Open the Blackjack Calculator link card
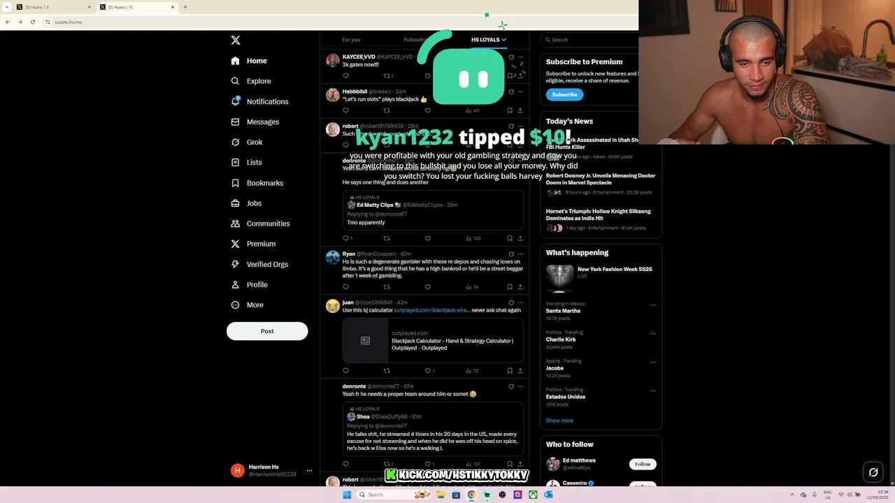The height and width of the screenshot is (503, 895). click(433, 340)
